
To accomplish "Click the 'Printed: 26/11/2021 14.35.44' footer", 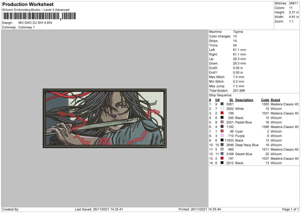I will [200, 209].
